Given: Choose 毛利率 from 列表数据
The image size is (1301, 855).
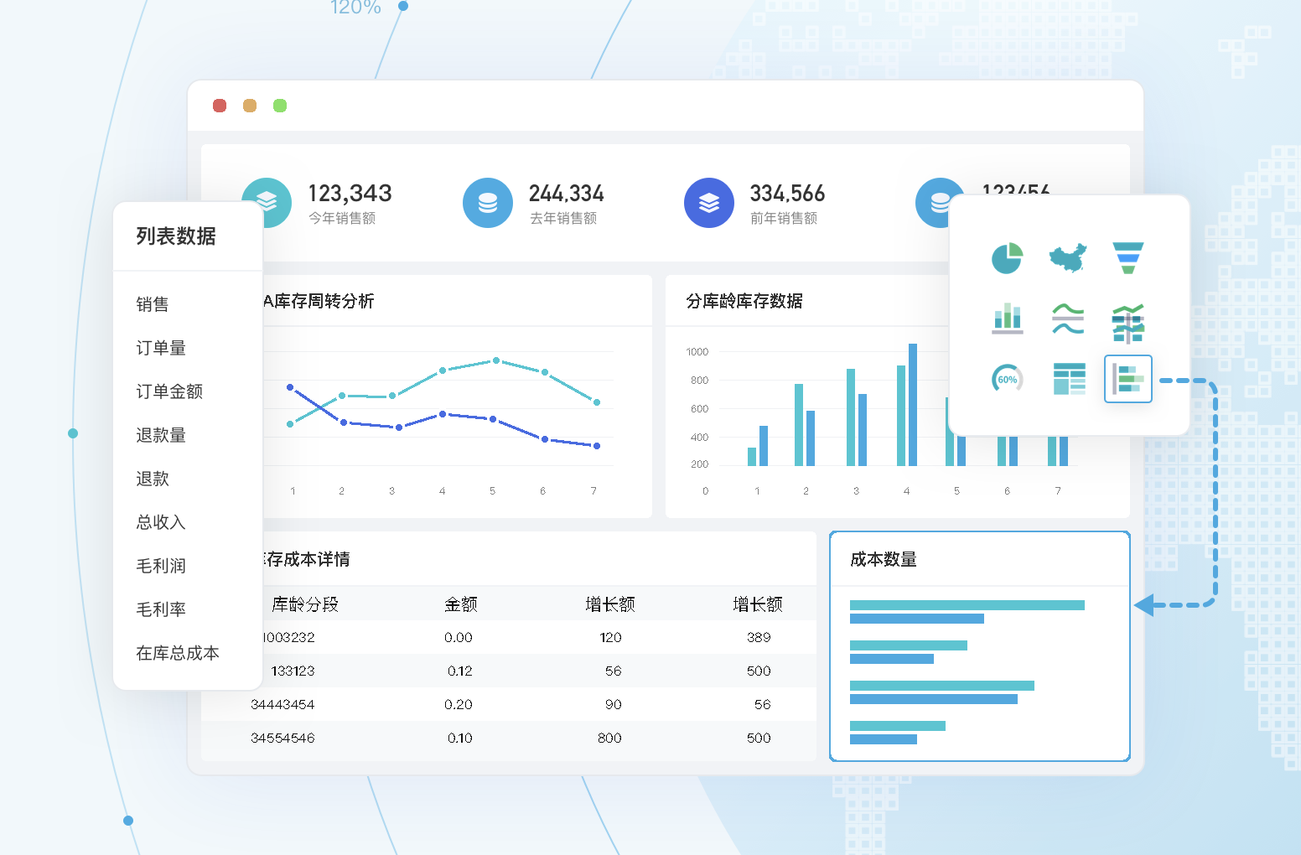Looking at the screenshot, I should coord(161,609).
